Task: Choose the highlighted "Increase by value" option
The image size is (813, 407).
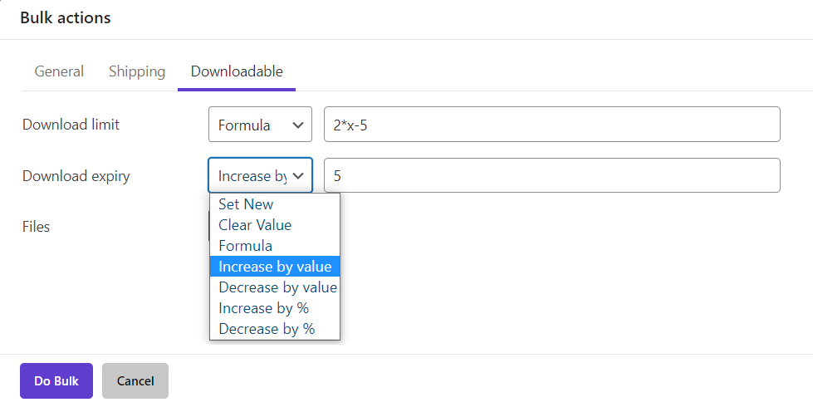Action: (x=275, y=267)
